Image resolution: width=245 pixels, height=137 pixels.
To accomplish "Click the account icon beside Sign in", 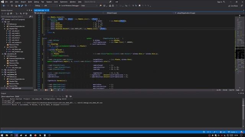I will pos(224,2).
